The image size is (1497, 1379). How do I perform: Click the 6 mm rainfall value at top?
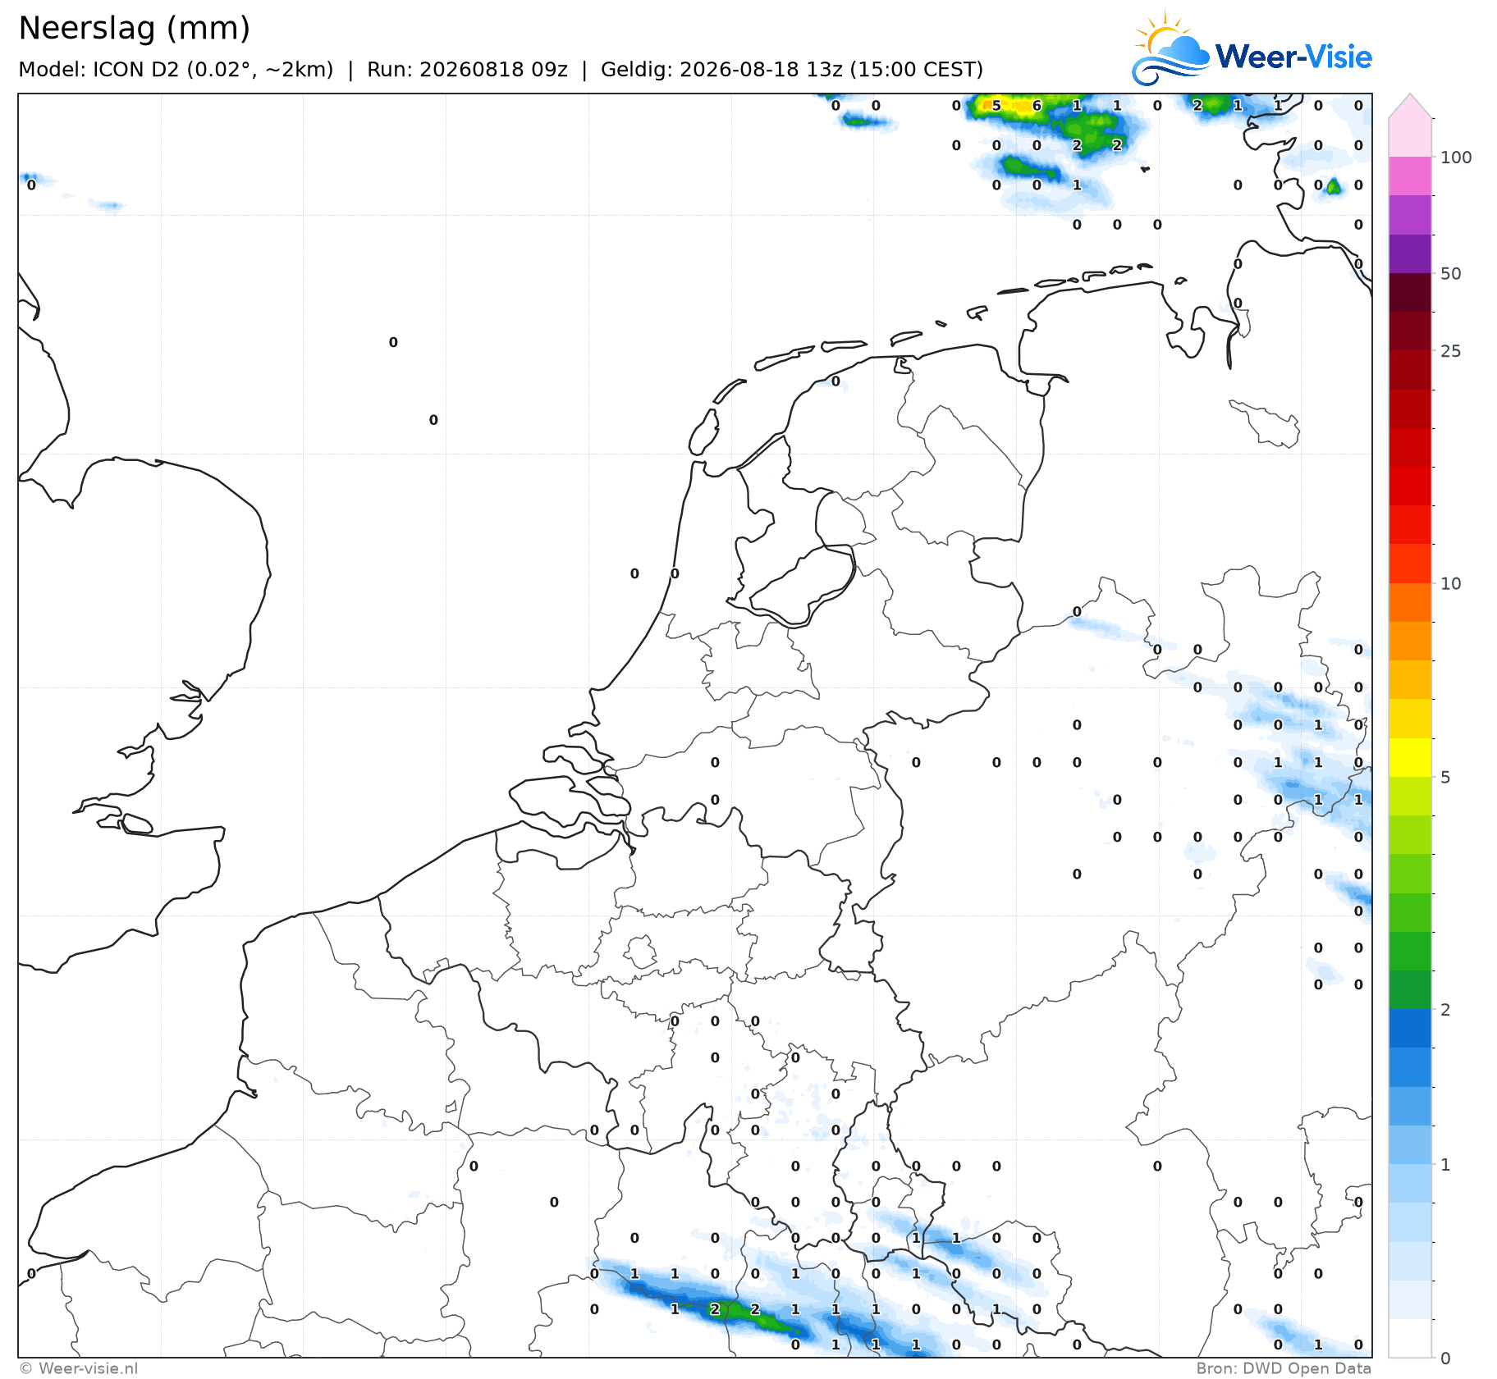[x=1037, y=105]
